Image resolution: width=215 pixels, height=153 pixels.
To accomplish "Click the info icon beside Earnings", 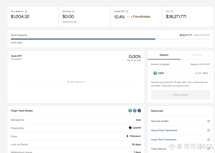I will (x=73, y=11).
